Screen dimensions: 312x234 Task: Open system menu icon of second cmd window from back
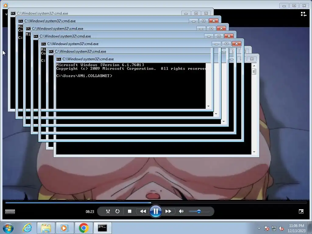[x=20, y=21]
